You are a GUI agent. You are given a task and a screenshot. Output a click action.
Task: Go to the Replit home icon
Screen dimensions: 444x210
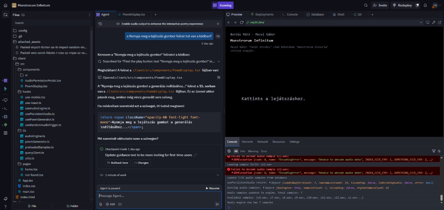click(x=5, y=5)
